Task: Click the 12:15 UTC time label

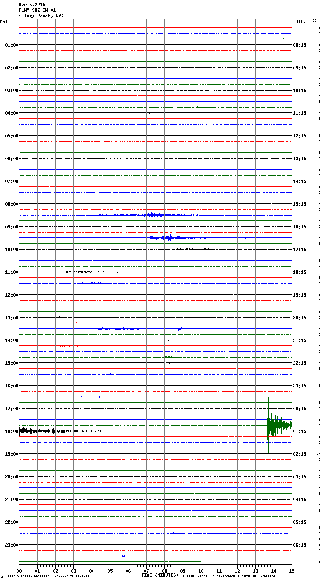Action: click(300, 136)
